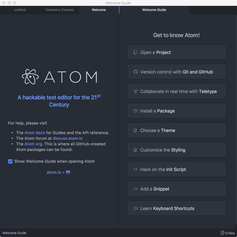Image resolution: width=237 pixels, height=237 pixels.
Task: Expand the Add a Snippet section
Action: pyautogui.click(x=176, y=189)
